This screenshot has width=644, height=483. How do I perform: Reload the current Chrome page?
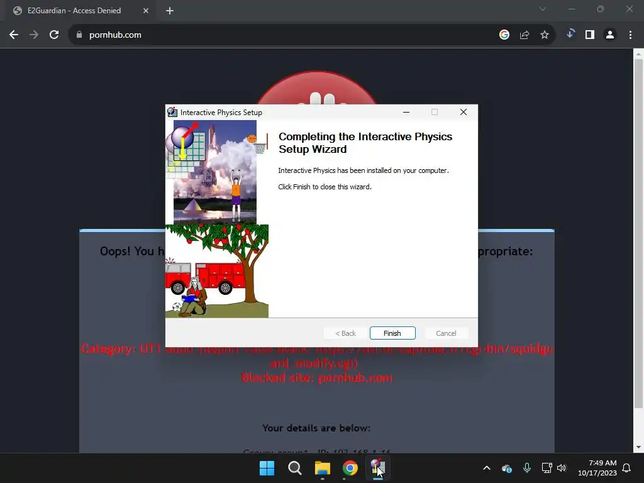click(x=54, y=35)
